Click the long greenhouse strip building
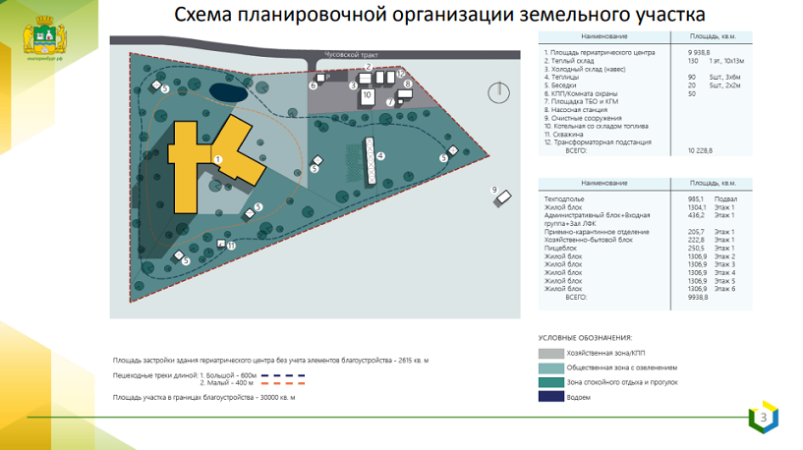This screenshot has height=450, width=803. coord(370,160)
